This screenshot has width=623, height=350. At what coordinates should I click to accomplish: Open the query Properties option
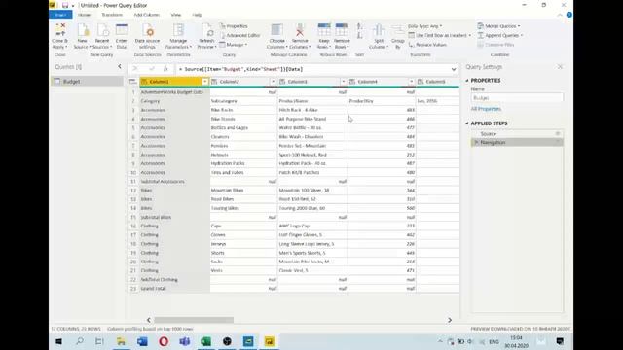tap(234, 26)
